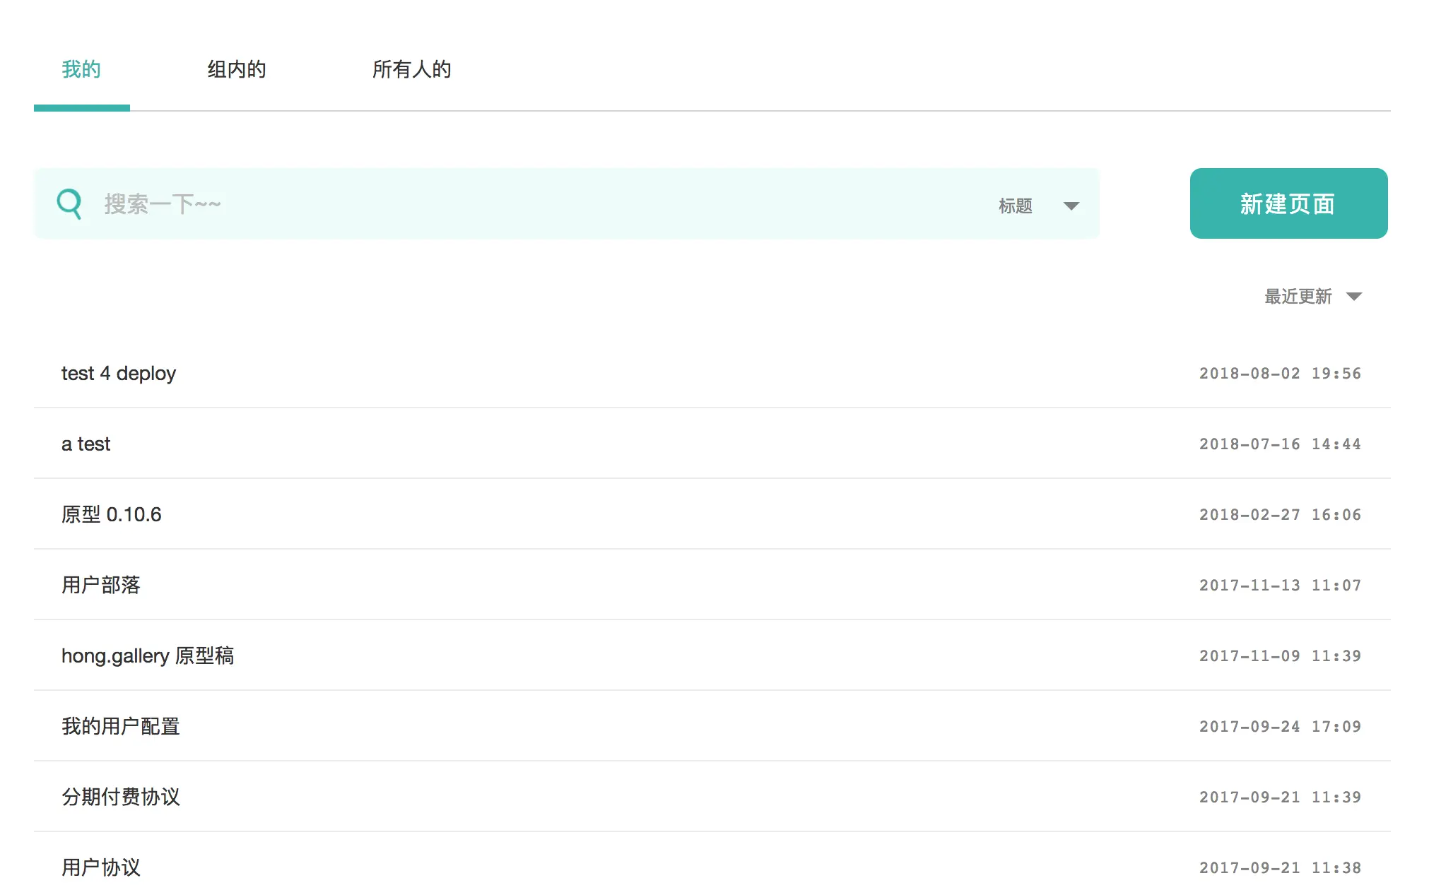The image size is (1429, 890).
Task: Switch to the 所有人的 tab
Action: (411, 69)
